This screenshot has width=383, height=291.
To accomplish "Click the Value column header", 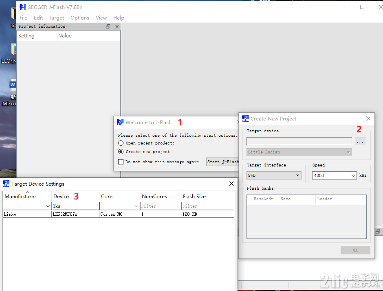I will pos(89,36).
